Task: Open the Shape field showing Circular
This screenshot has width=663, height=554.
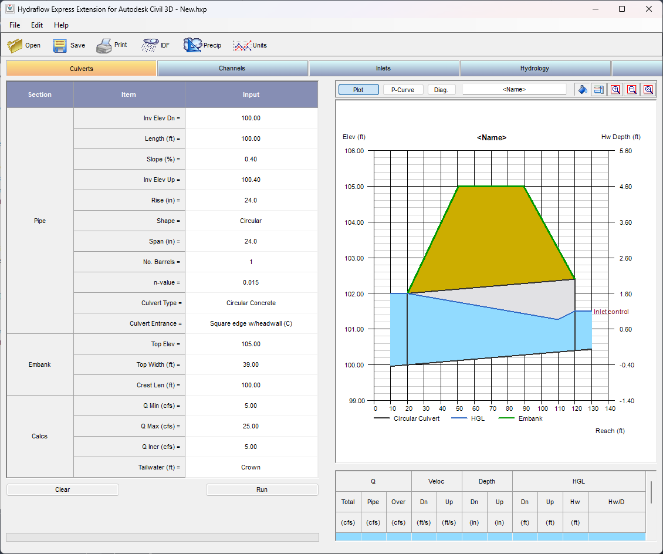Action: point(251,221)
